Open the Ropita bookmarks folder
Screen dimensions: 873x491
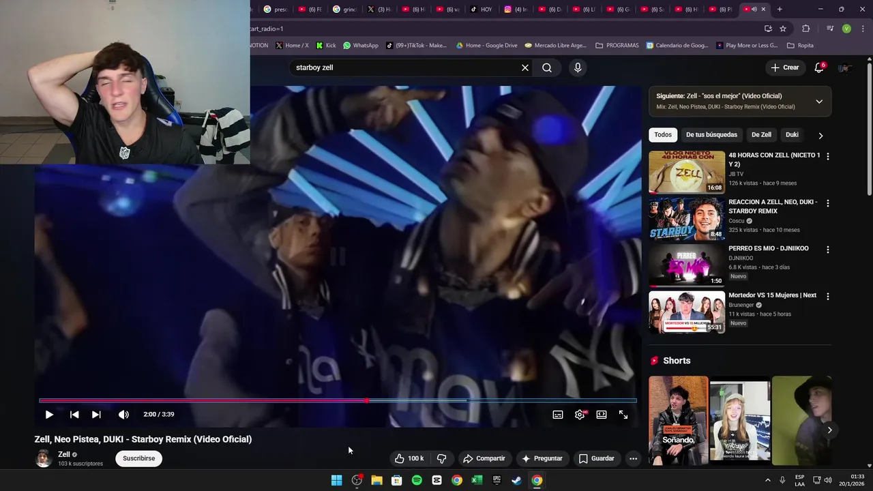click(x=800, y=46)
